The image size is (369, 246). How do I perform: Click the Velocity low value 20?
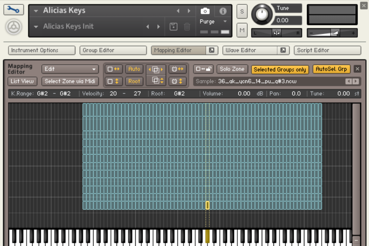[x=113, y=94]
